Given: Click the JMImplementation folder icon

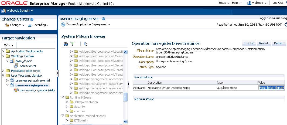Looking at the screenshot, I should (x=71, y=102).
